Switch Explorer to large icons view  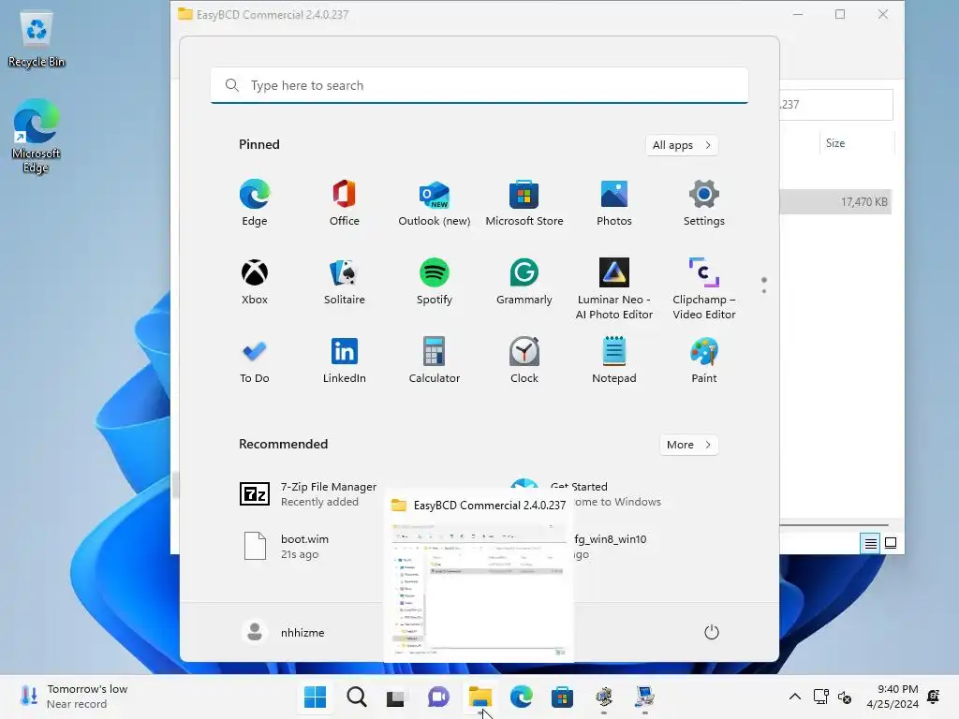891,543
